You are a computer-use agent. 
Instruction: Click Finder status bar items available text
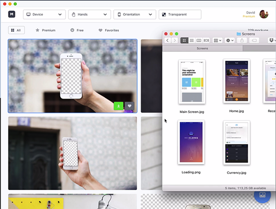[x=245, y=188]
